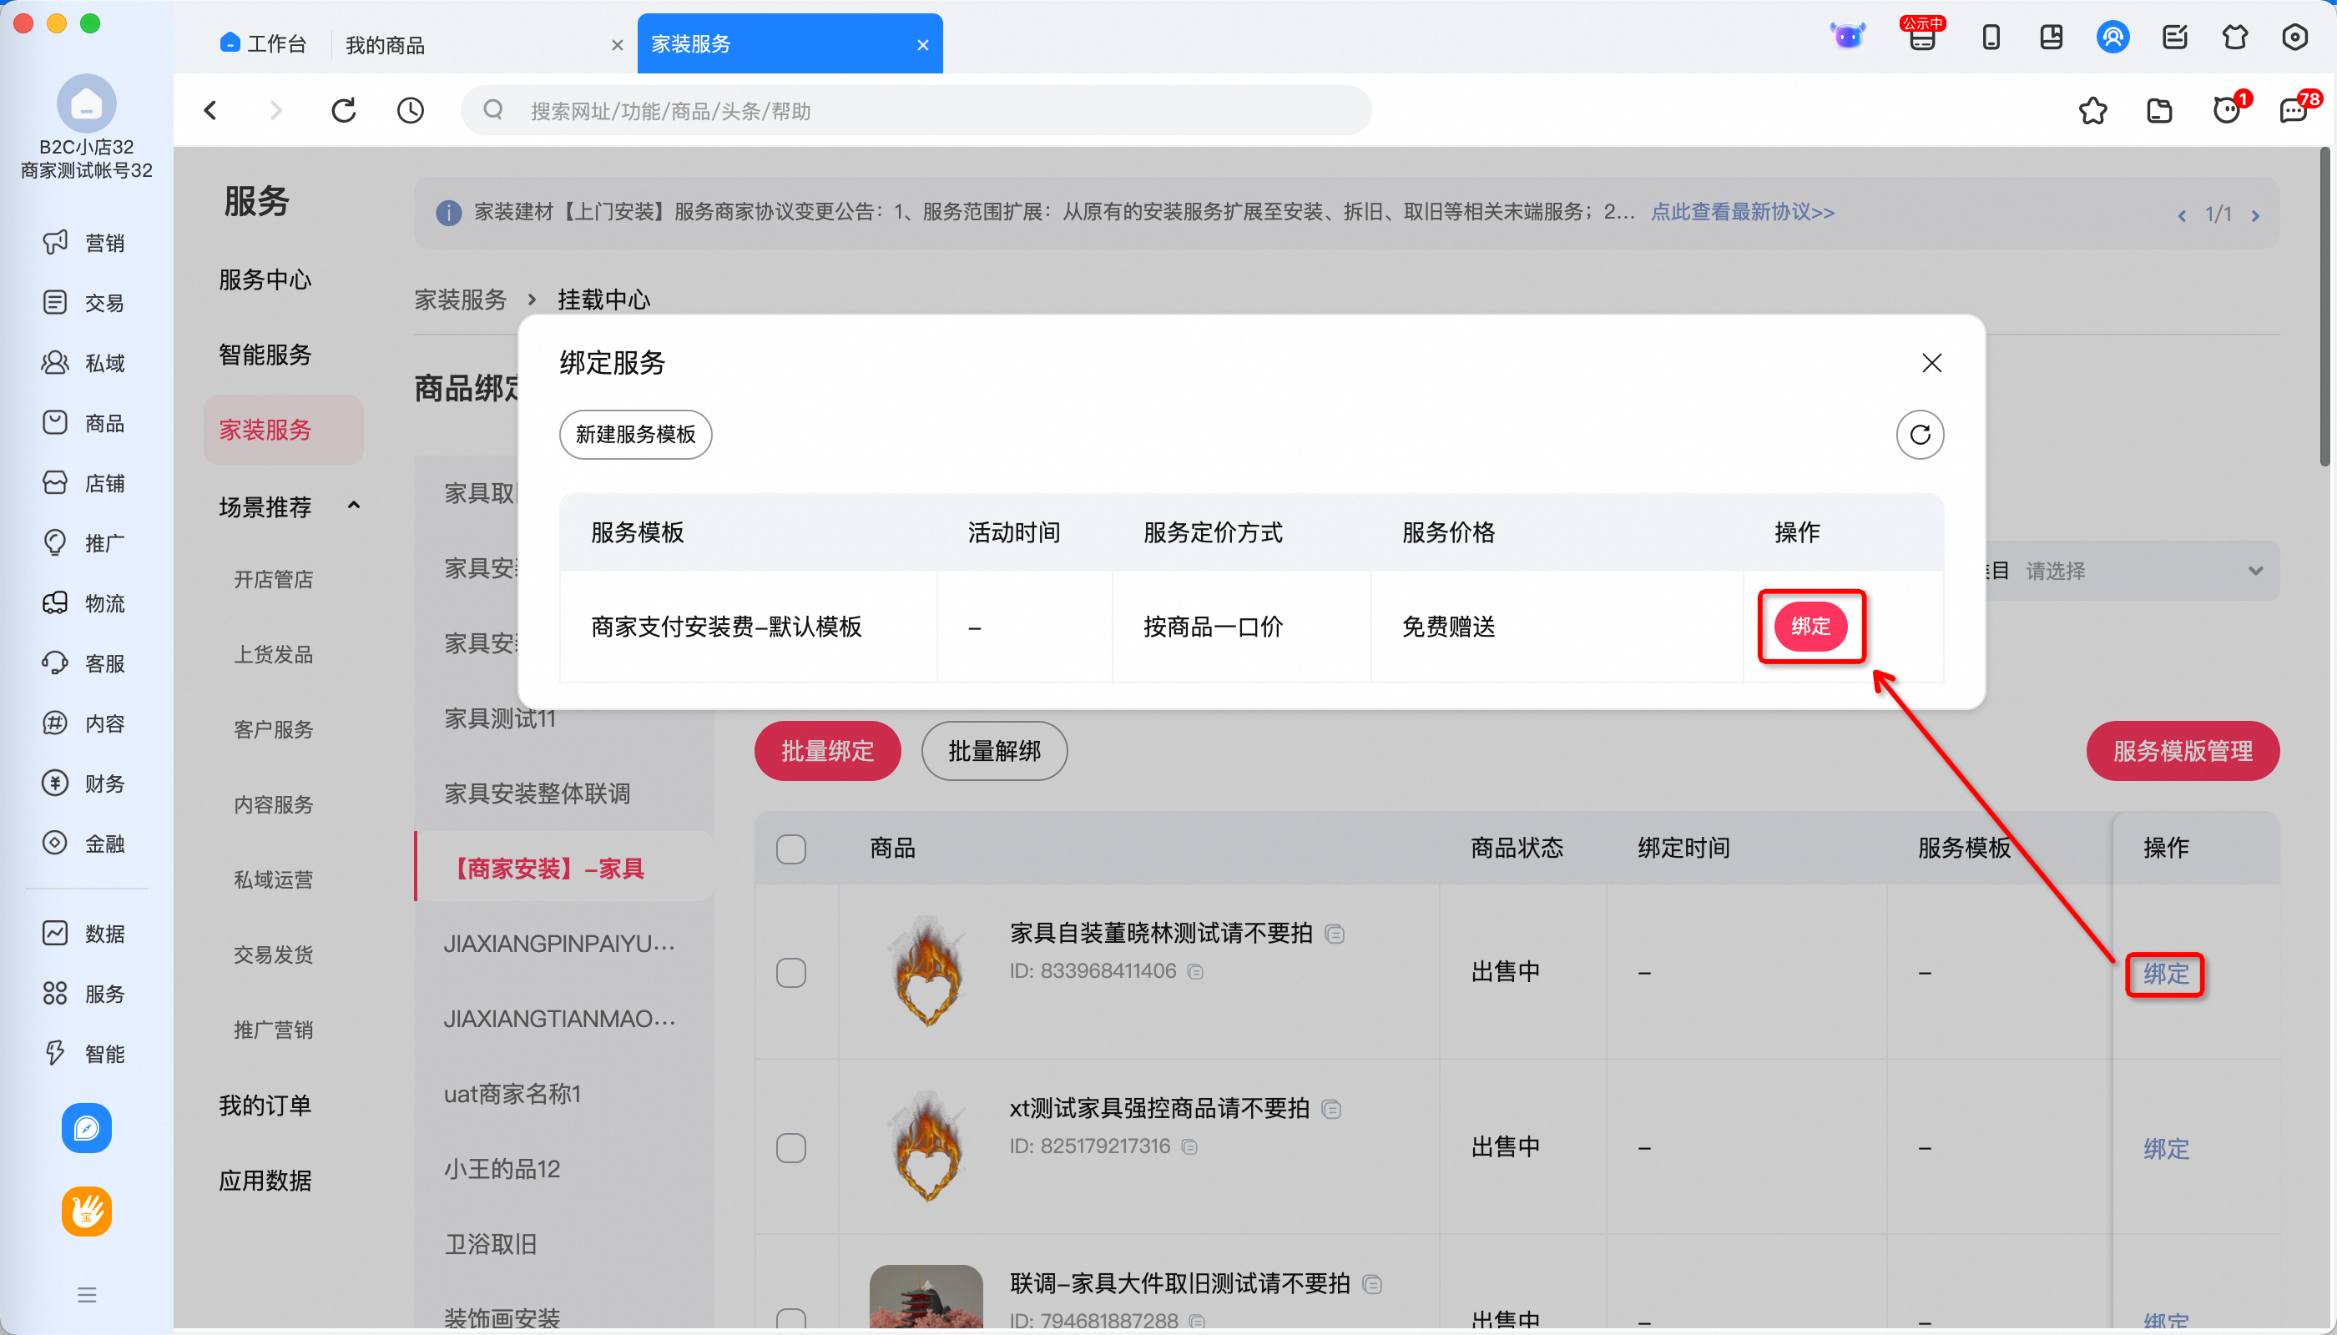The height and width of the screenshot is (1335, 2337).
Task: Click the browser back arrow
Action: click(211, 111)
